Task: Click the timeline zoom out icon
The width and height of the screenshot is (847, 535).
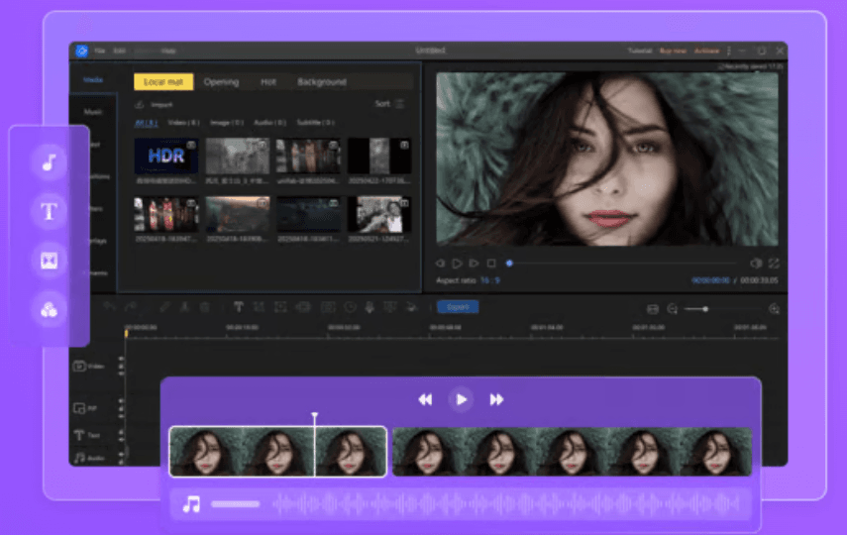Action: [673, 308]
